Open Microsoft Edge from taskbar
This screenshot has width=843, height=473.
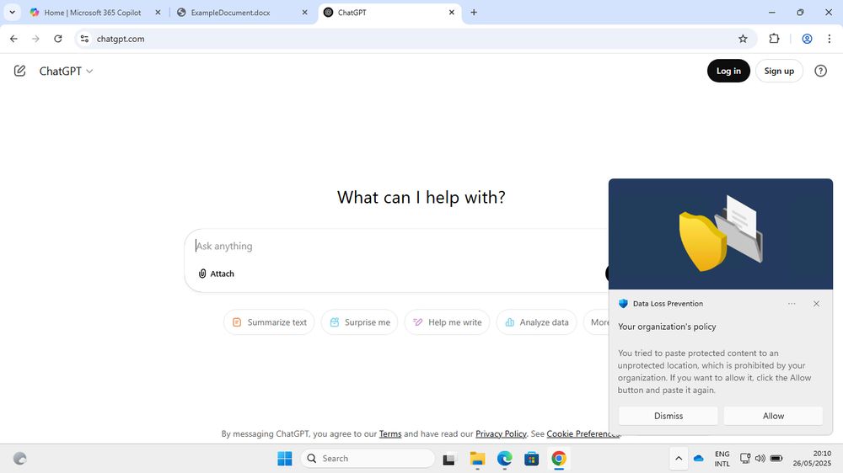coord(504,459)
